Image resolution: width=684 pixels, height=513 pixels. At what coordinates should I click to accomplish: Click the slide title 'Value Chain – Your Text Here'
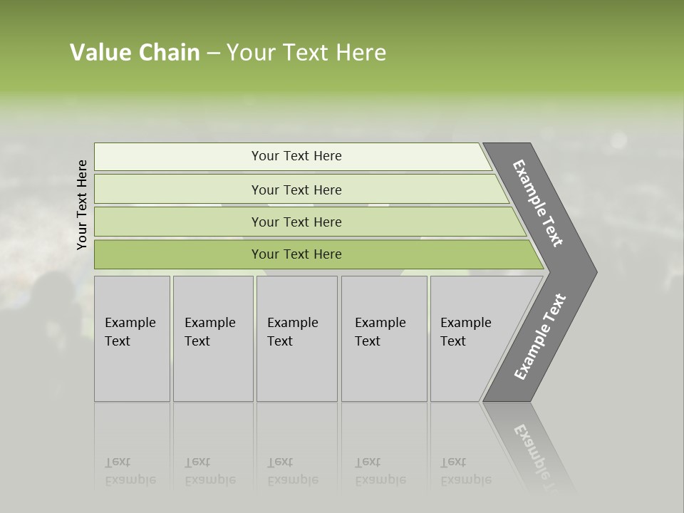(x=228, y=53)
